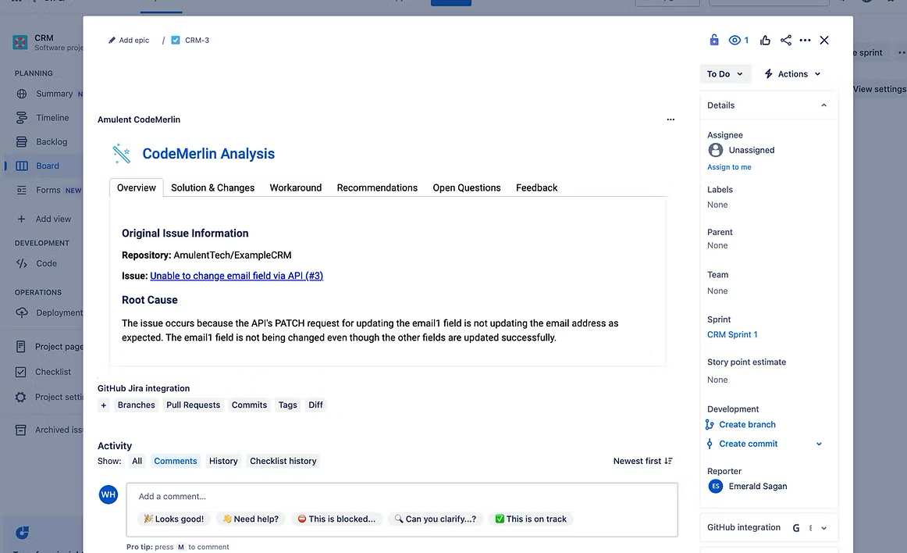The image size is (907, 553).
Task: Insert This is blocked... quick comment
Action: tap(336, 519)
